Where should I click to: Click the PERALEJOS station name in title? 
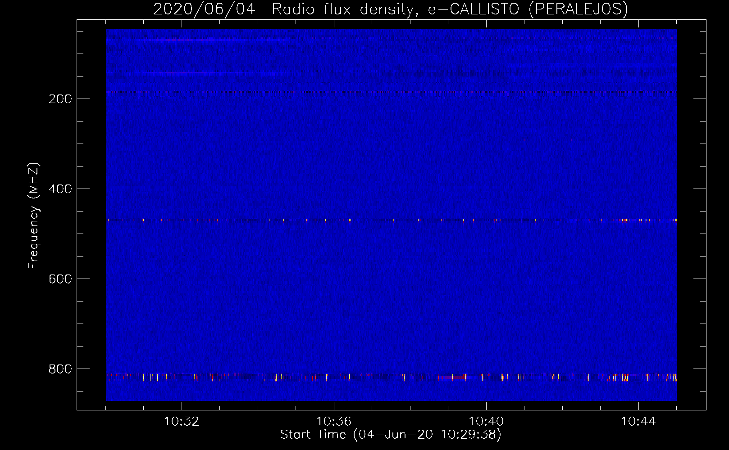578,9
